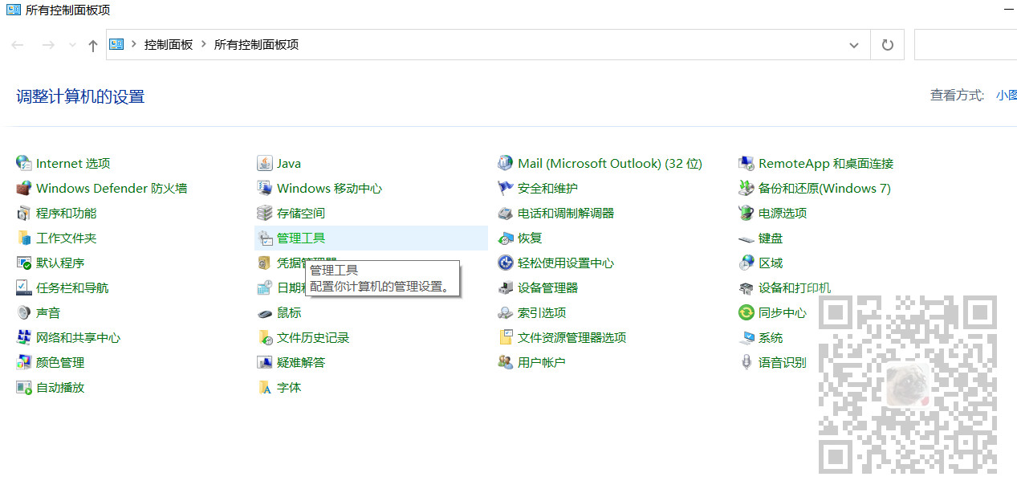Open 默认程序 icon with green checkmark
The height and width of the screenshot is (493, 1017).
(x=23, y=263)
